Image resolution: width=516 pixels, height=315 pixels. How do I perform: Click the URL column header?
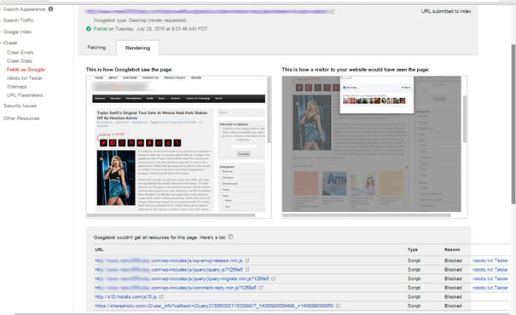(99, 249)
